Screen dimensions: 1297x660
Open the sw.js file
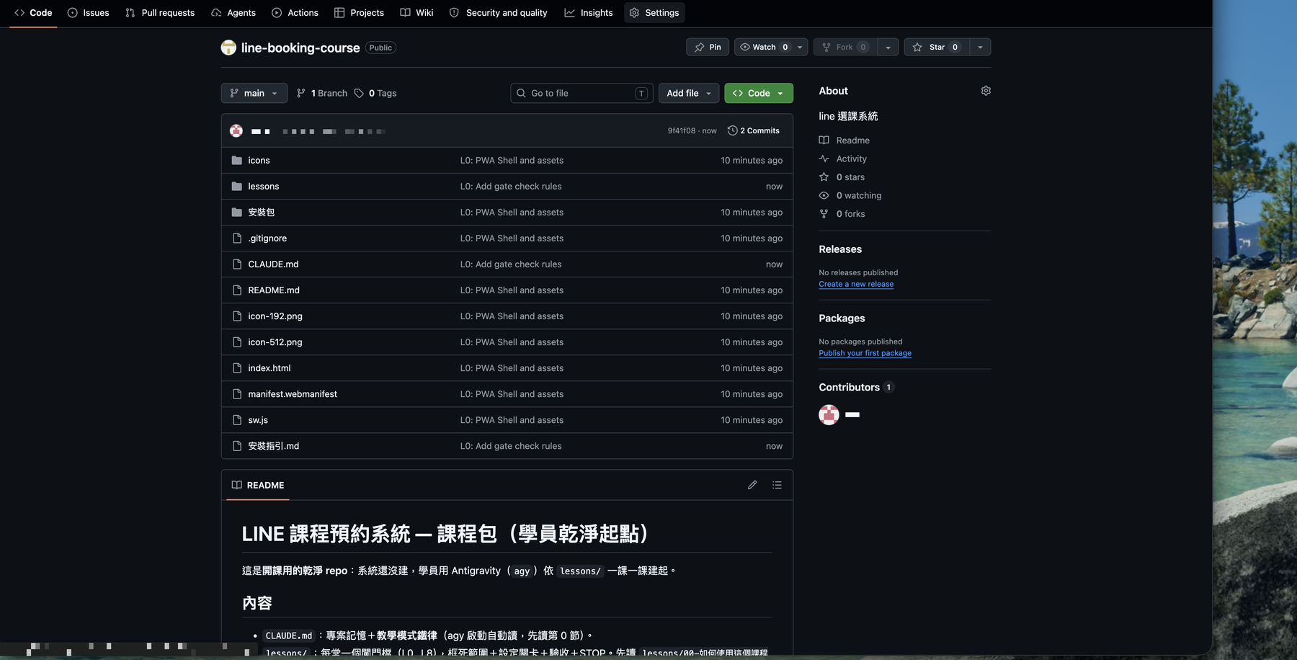pyautogui.click(x=258, y=420)
